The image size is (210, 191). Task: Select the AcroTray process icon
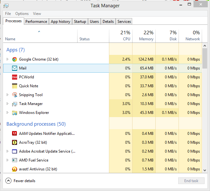(x=15, y=142)
